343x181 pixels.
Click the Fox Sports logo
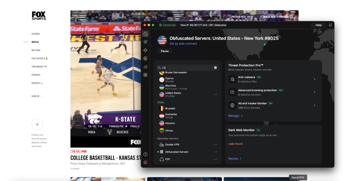(x=39, y=16)
